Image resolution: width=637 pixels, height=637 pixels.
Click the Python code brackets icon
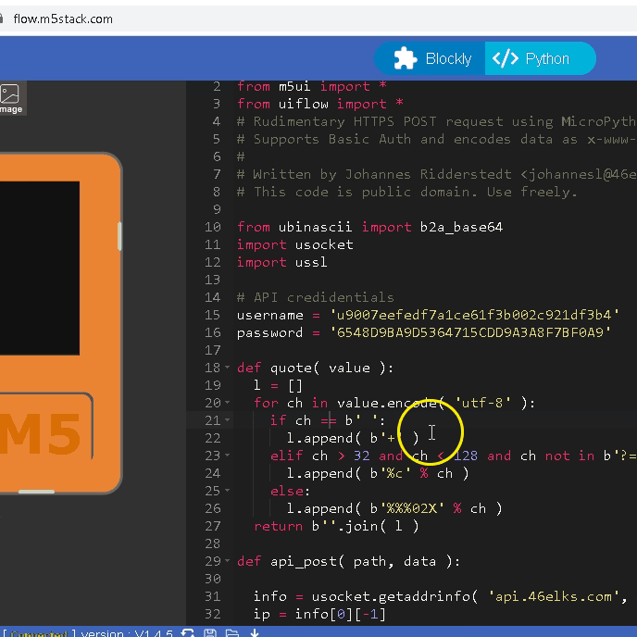coord(505,58)
